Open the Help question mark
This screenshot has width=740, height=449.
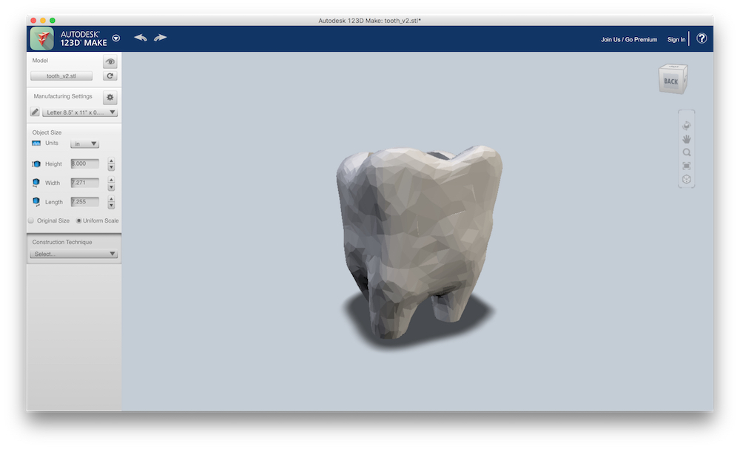pyautogui.click(x=702, y=38)
